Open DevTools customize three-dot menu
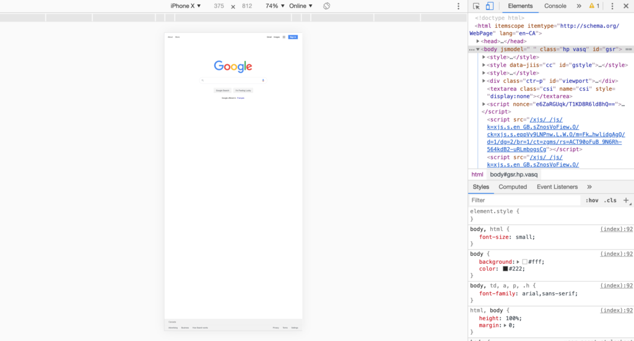 pos(612,6)
